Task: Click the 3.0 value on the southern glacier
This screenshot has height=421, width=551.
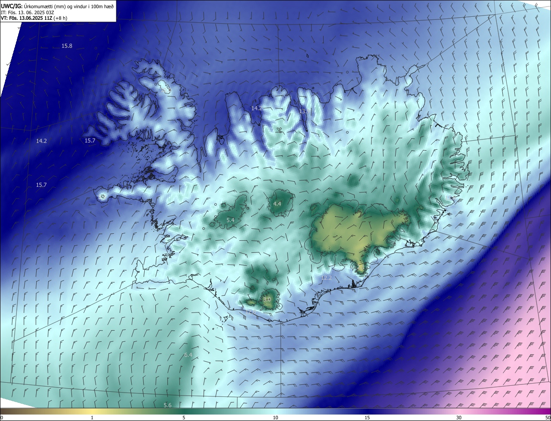Action: click(267, 299)
